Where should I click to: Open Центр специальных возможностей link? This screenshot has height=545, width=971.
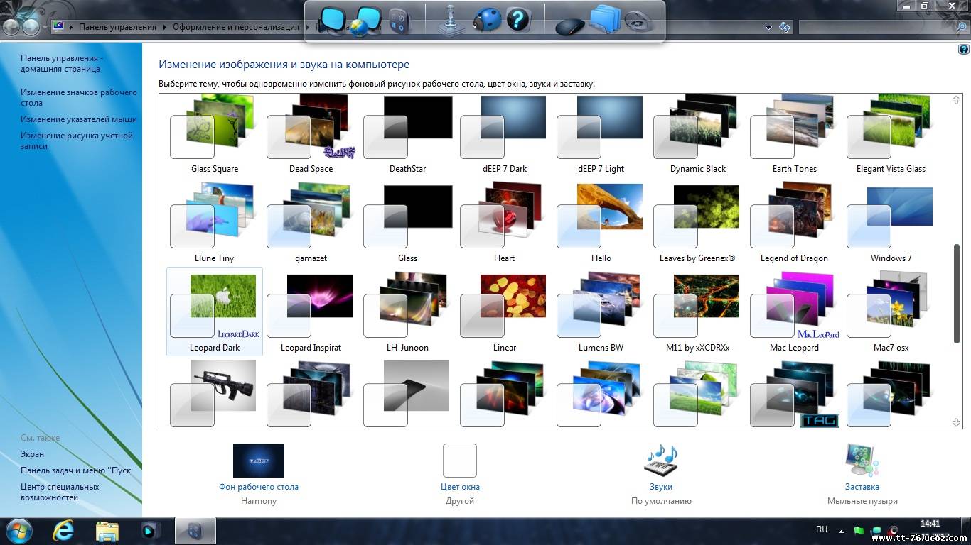point(60,492)
